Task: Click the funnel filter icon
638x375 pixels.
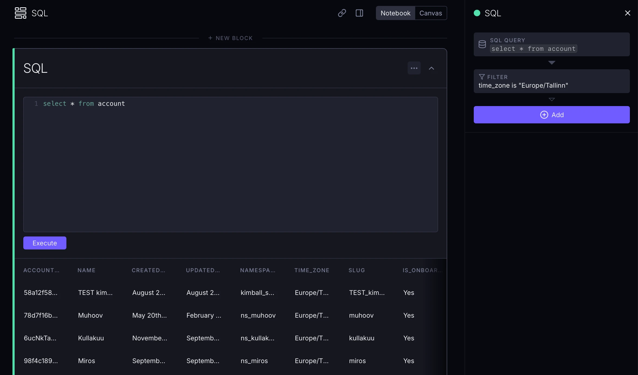Action: (482, 77)
